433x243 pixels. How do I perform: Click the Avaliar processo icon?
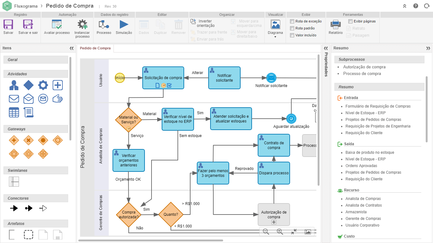pos(57,25)
